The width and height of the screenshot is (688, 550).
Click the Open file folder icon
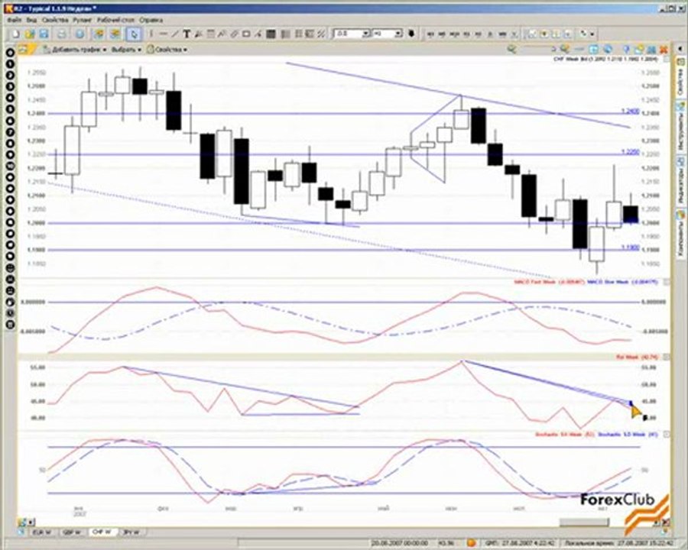point(30,34)
